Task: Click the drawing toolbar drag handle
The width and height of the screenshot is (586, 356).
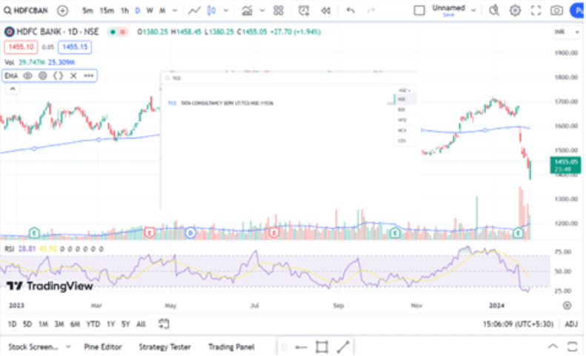Action: [x=284, y=347]
